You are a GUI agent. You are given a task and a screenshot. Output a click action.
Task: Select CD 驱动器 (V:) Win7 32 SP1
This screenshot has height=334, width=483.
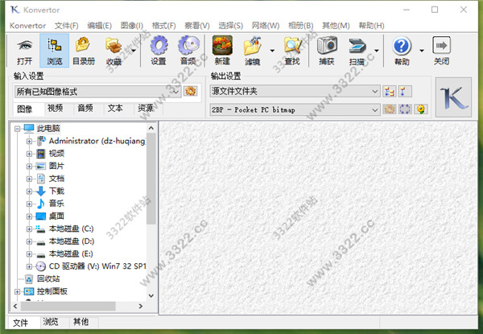pos(97,266)
